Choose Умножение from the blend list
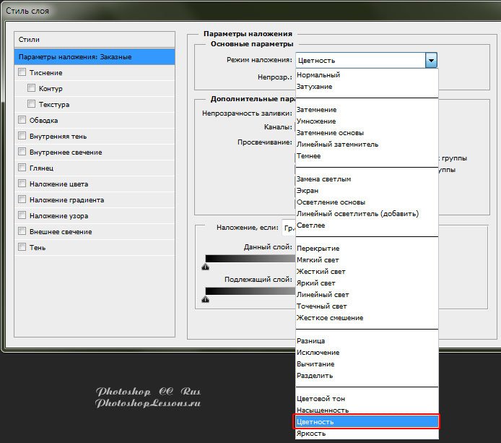Image resolution: width=501 pixels, height=443 pixels. point(316,121)
